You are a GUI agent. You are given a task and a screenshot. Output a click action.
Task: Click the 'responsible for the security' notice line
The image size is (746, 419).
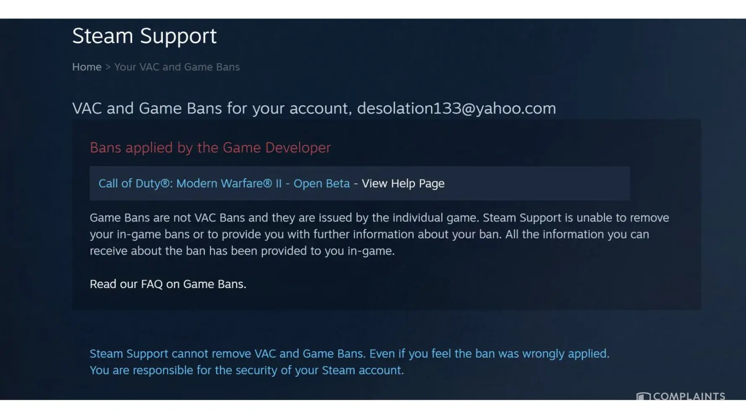[247, 370]
